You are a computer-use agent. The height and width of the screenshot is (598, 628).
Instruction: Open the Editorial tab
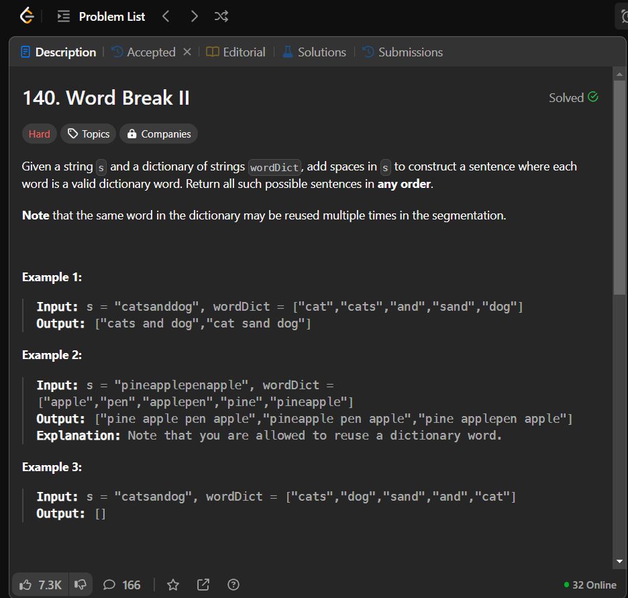pos(236,52)
